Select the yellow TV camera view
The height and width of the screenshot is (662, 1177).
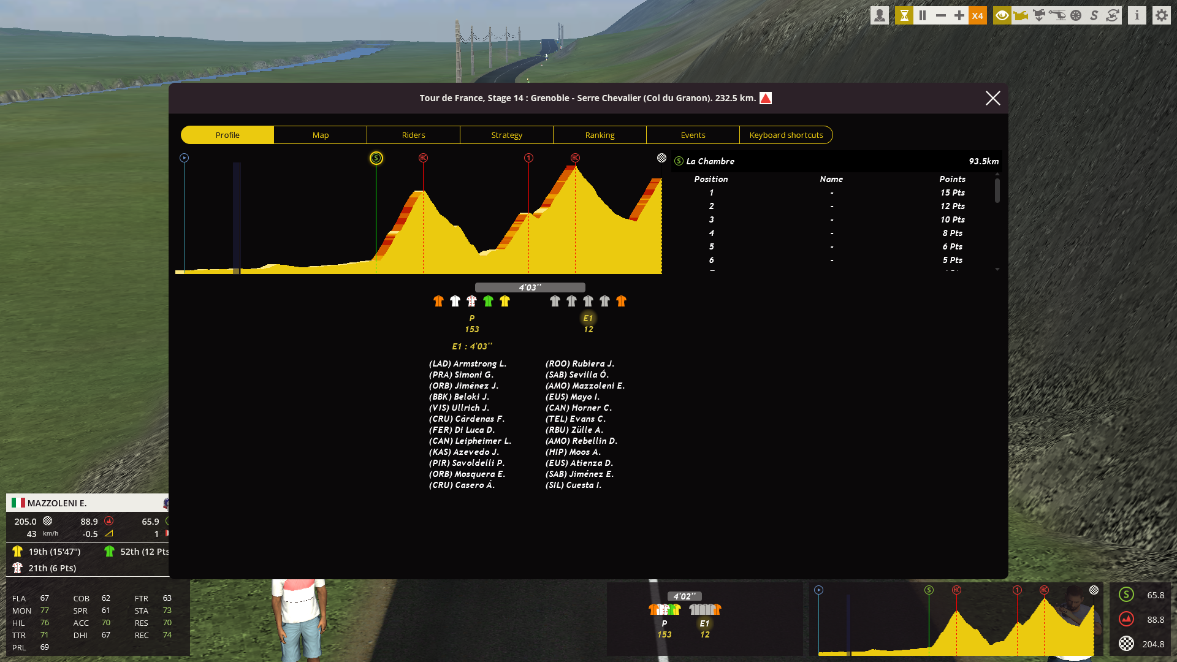pos(1021,15)
